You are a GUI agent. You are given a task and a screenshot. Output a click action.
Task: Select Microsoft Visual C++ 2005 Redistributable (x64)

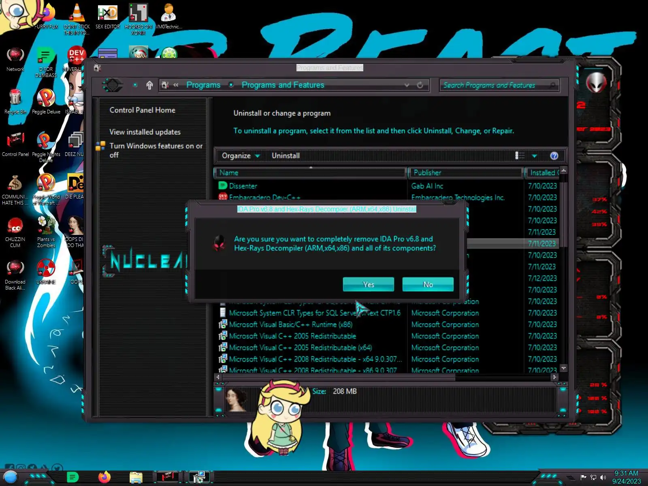310,347
